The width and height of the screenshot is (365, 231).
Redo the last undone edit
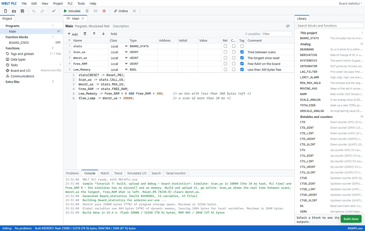[x=42, y=11]
